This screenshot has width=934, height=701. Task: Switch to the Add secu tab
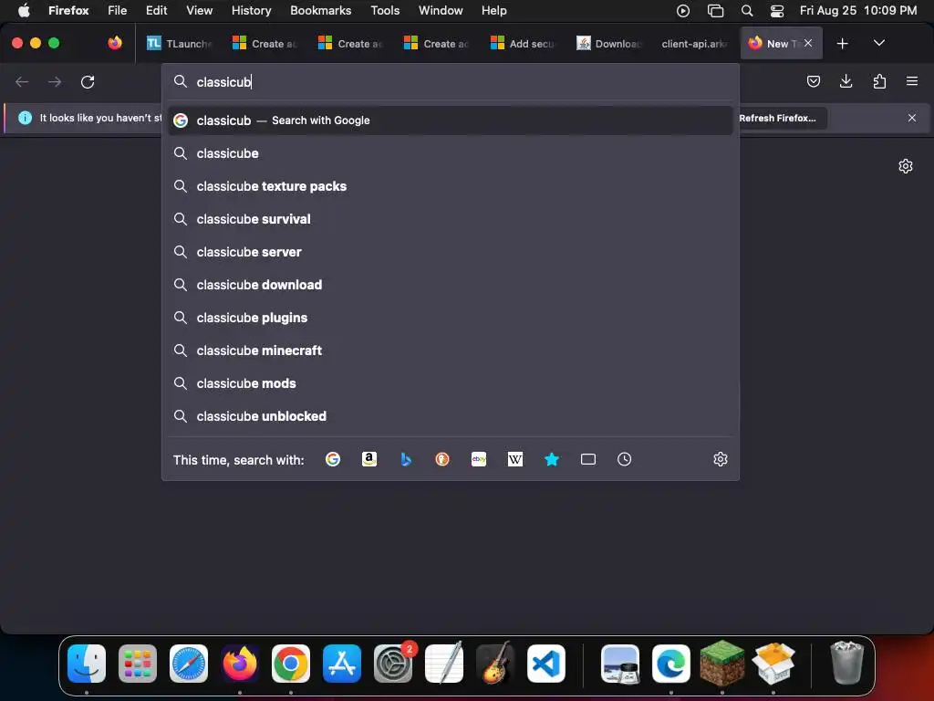point(523,44)
